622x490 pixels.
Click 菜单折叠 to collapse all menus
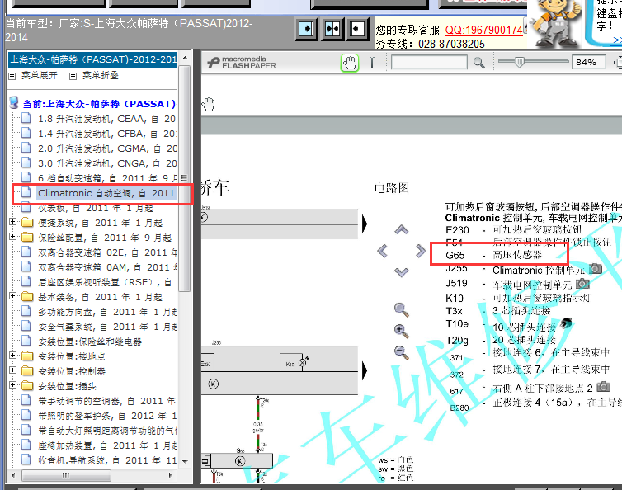pyautogui.click(x=101, y=75)
